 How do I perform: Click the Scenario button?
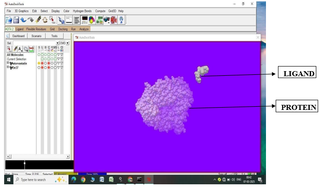(x=36, y=36)
